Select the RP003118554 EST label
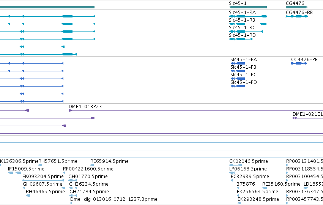Viewport: 323px width, 205px height. click(304, 169)
